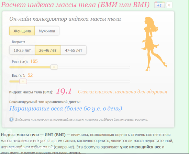Screen dimensions: 189x154
Task: Click the text Слегка снижен, неопасно для здоровья
Action: (x=122, y=92)
